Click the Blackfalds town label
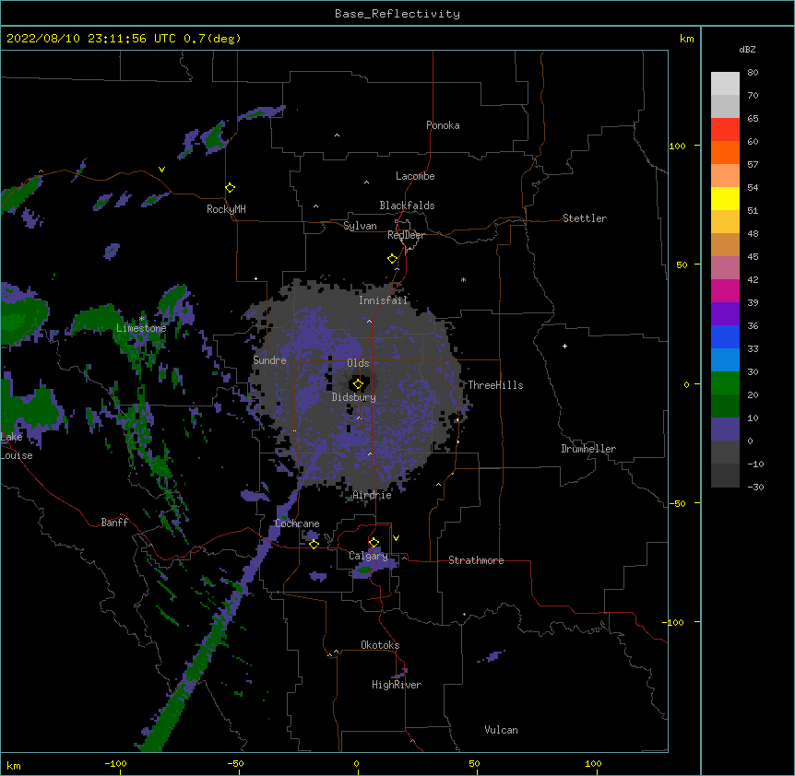 pos(407,206)
